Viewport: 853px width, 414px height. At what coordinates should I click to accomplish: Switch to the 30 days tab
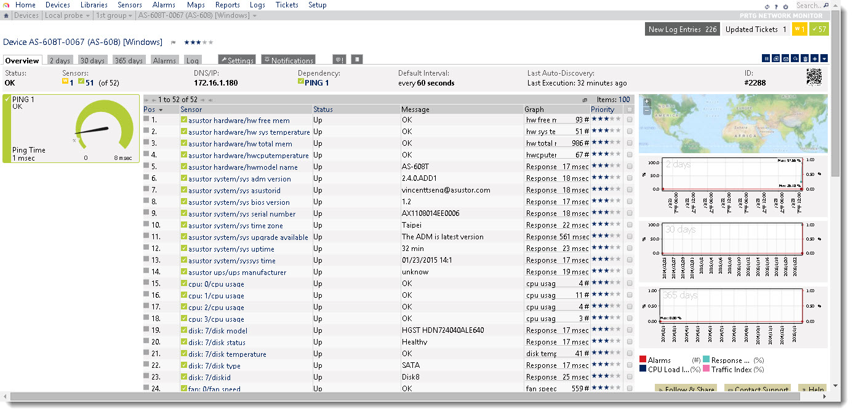pos(93,60)
